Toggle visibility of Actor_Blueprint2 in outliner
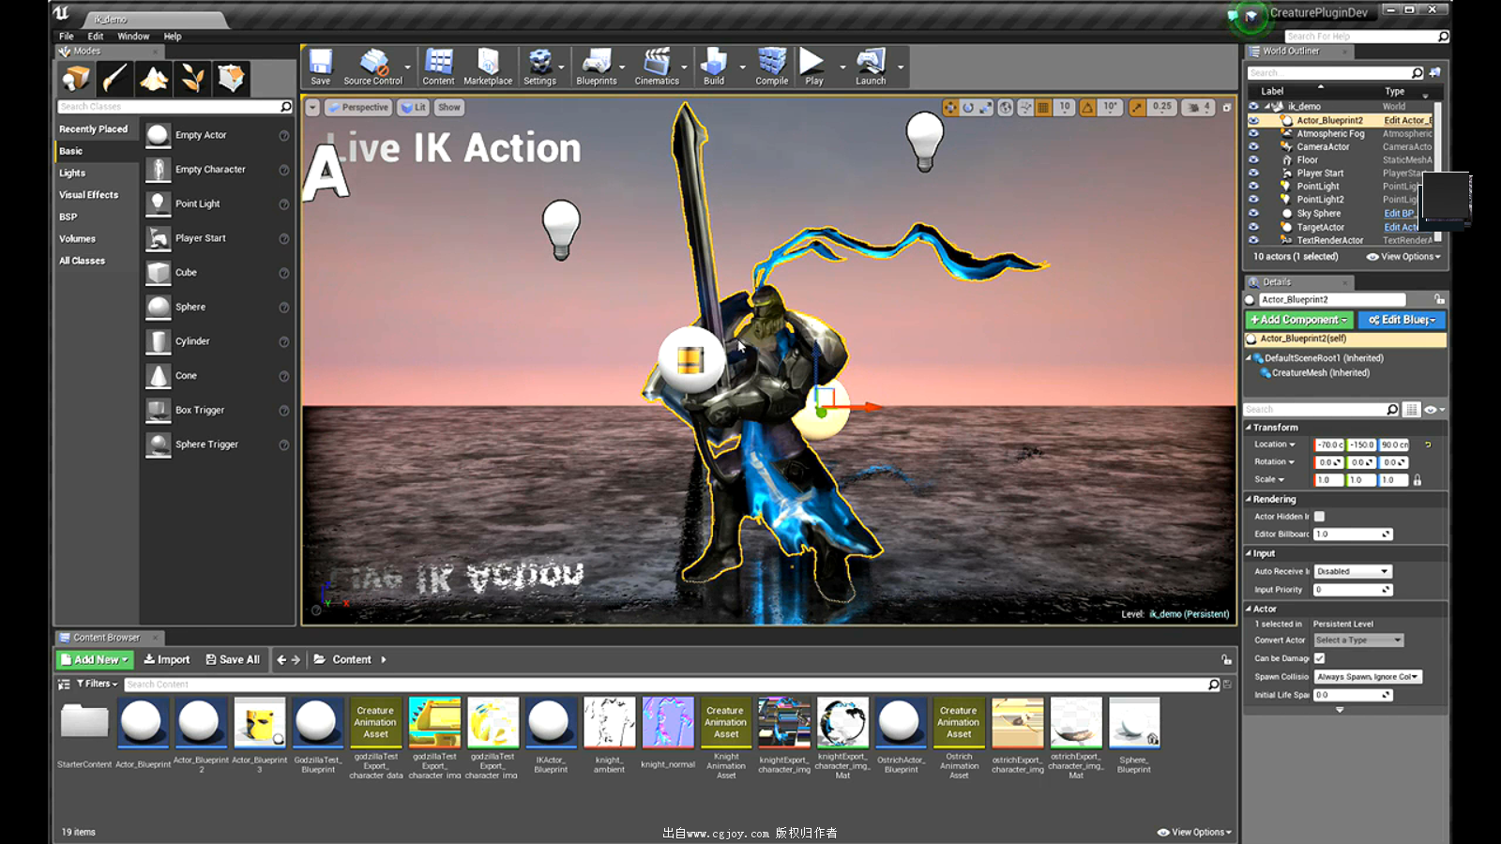The width and height of the screenshot is (1501, 844). pyautogui.click(x=1253, y=120)
